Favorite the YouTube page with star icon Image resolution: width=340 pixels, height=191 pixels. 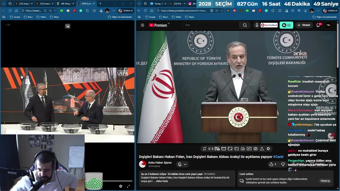[222, 11]
